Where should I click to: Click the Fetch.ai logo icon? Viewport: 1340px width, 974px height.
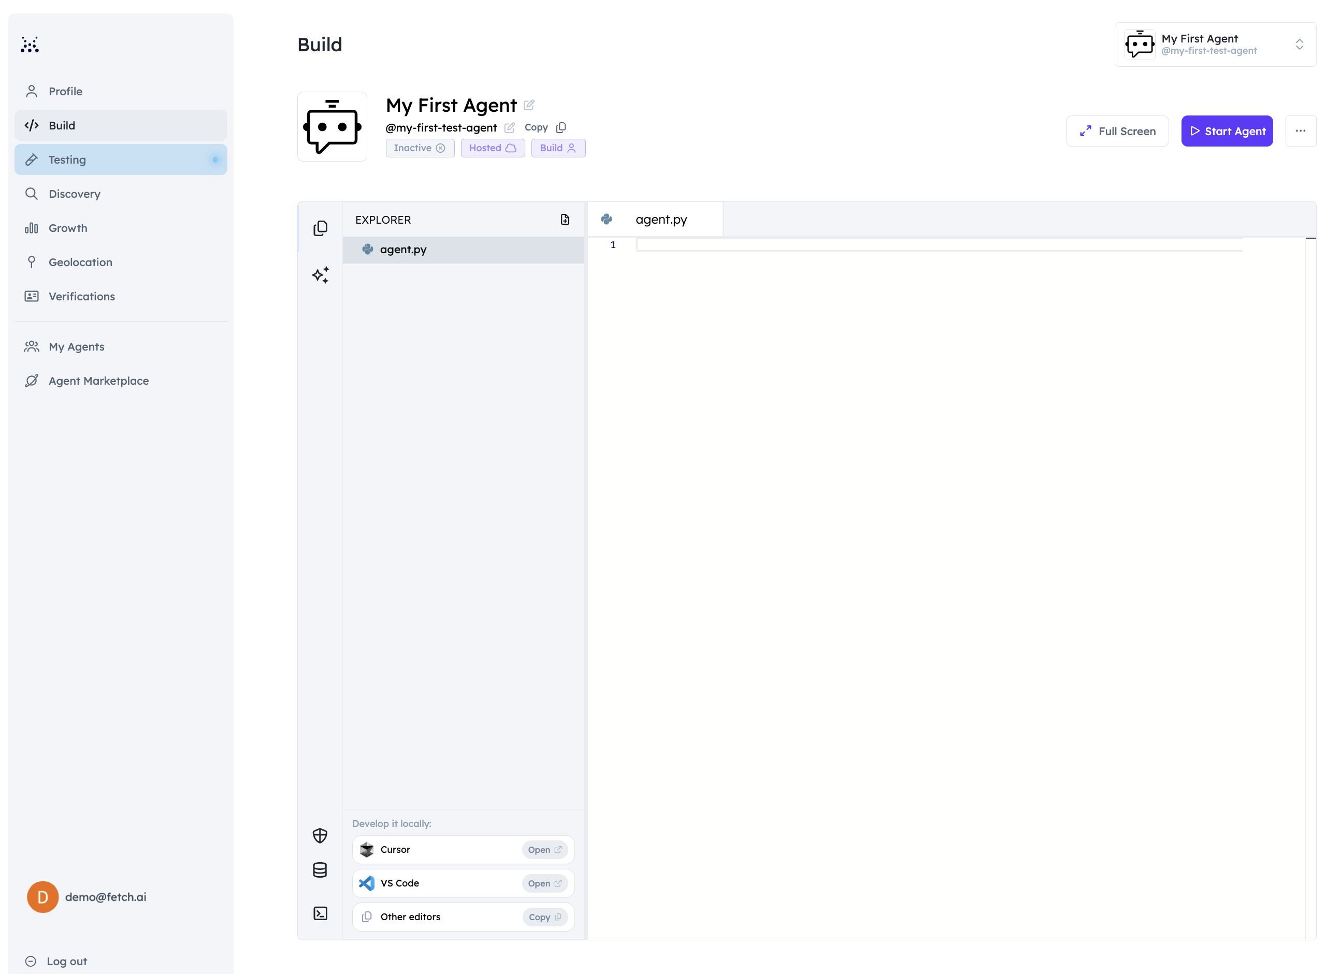coord(30,45)
